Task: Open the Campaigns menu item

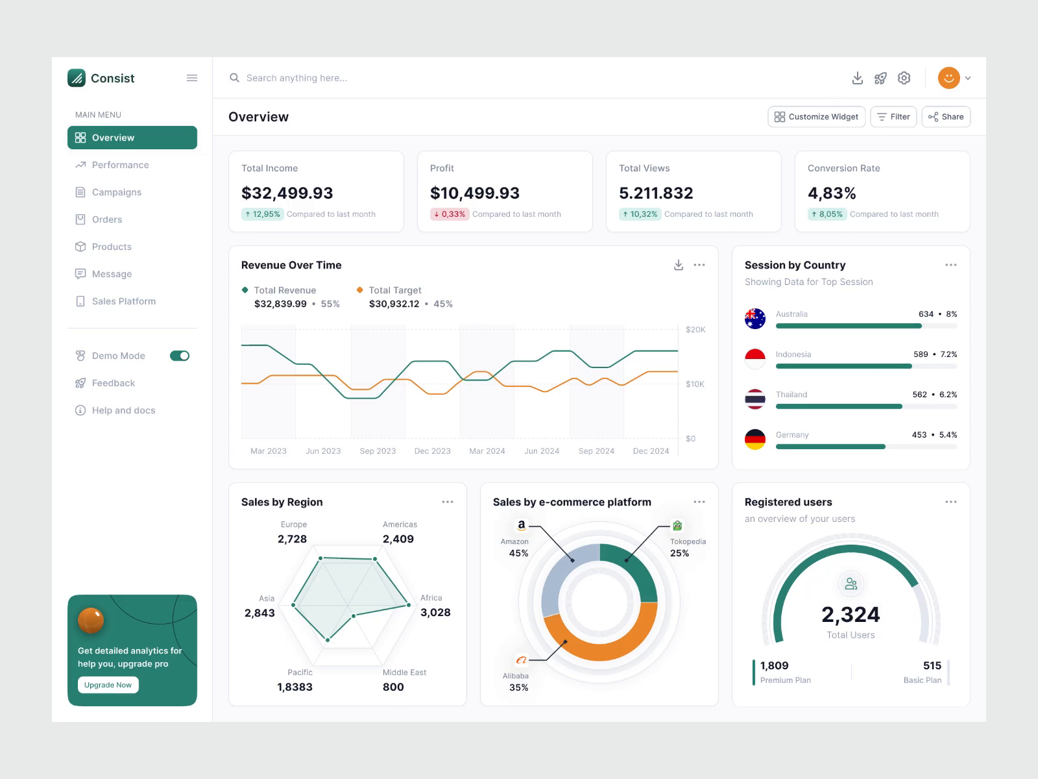Action: 116,192
